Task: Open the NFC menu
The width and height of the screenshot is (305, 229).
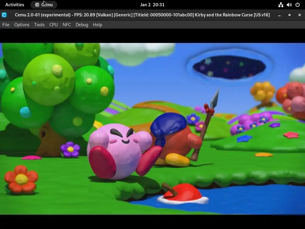Action: (x=67, y=25)
